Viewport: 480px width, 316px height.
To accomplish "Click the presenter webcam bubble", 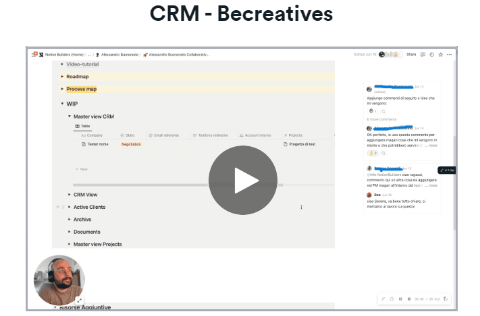I will [x=59, y=280].
